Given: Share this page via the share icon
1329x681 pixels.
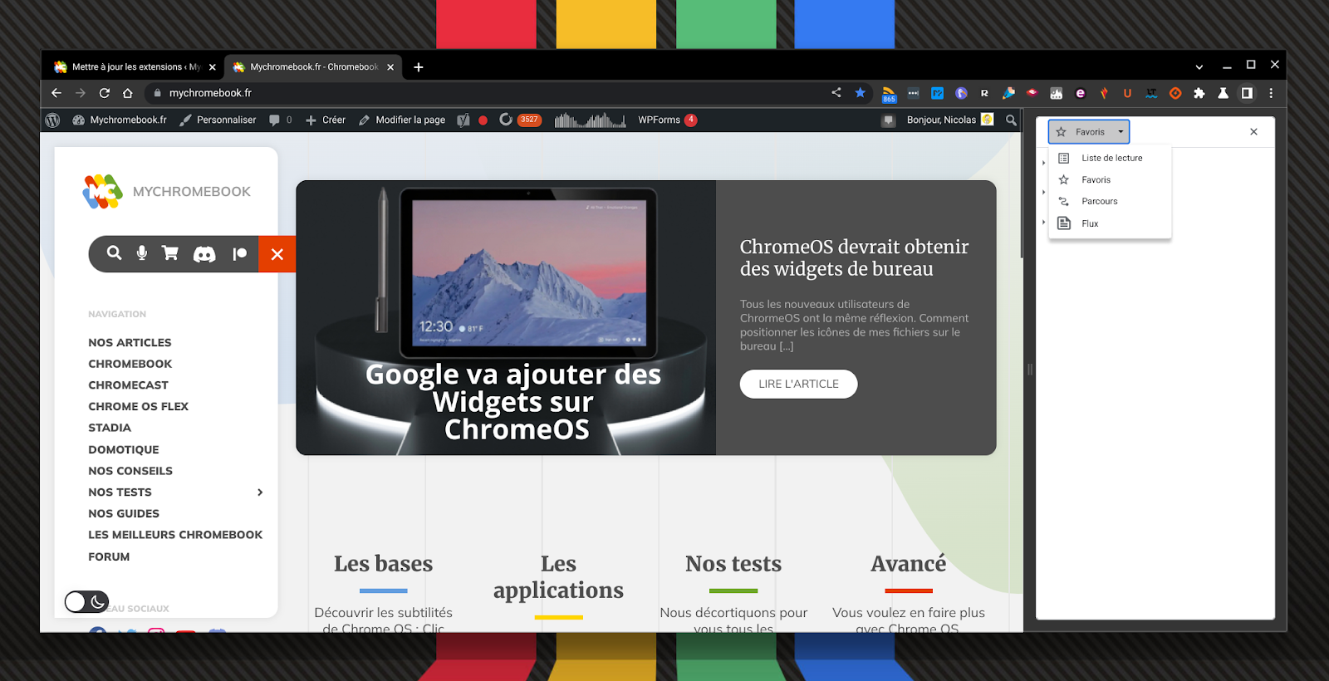Looking at the screenshot, I should 836,93.
